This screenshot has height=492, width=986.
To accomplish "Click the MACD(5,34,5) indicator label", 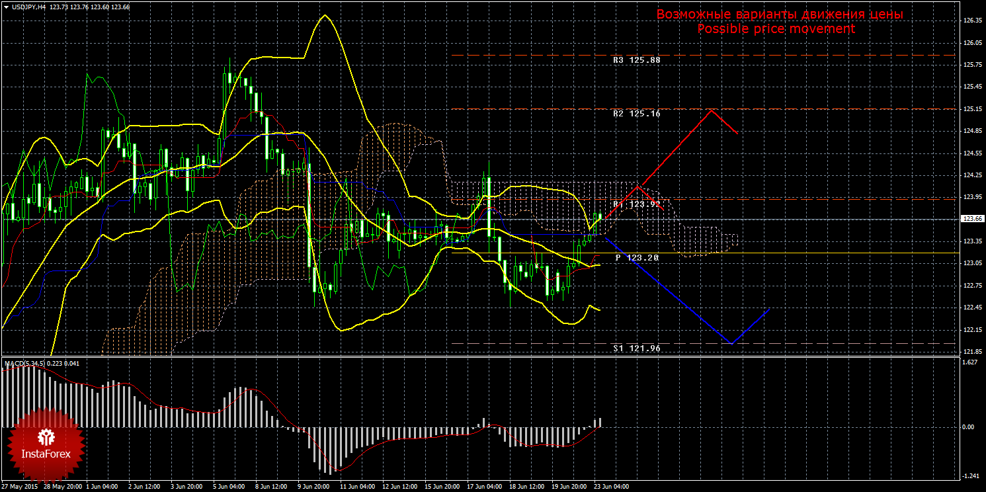I will click(24, 363).
